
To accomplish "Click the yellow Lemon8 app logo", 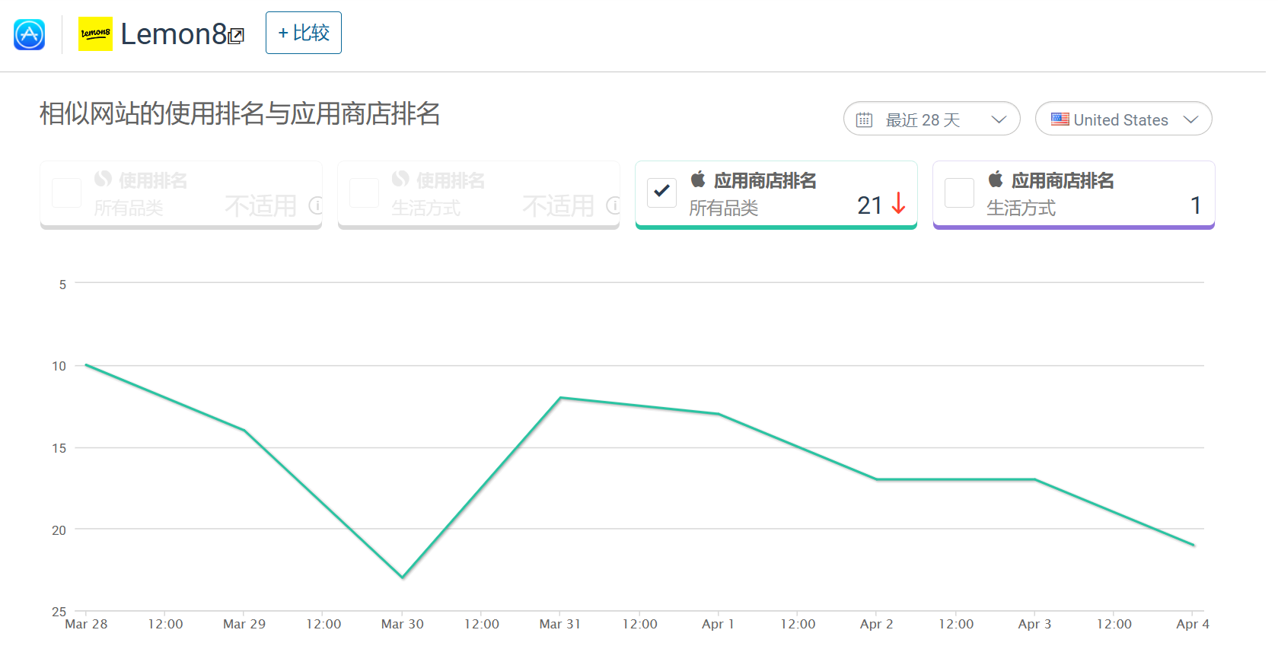I will 95,34.
